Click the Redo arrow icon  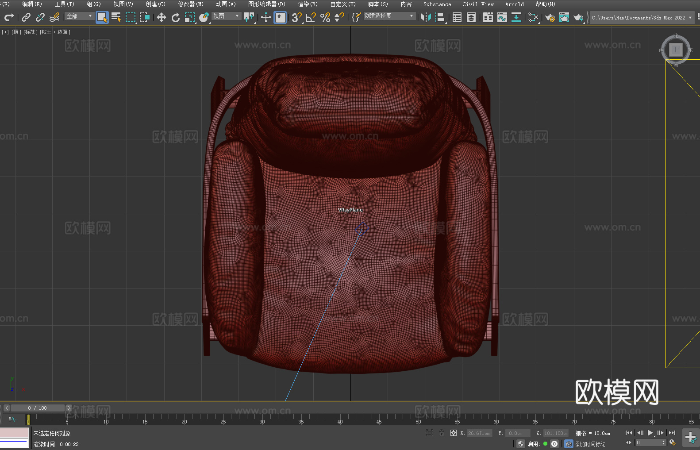point(9,17)
